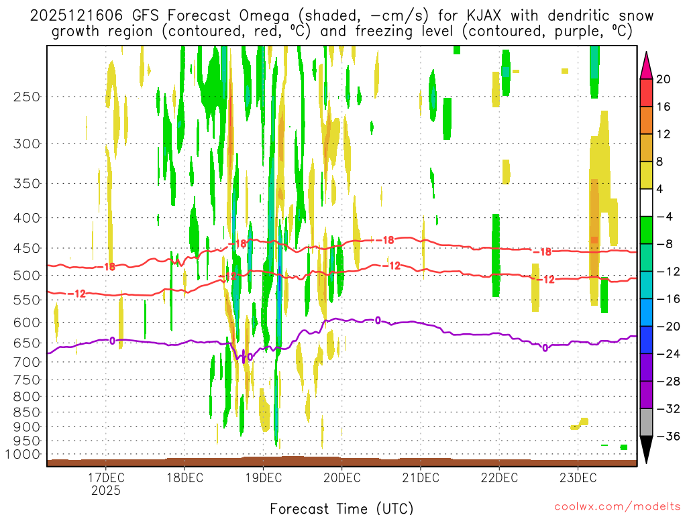Click the color bar value label 20
The width and height of the screenshot is (687, 515).
[x=664, y=79]
